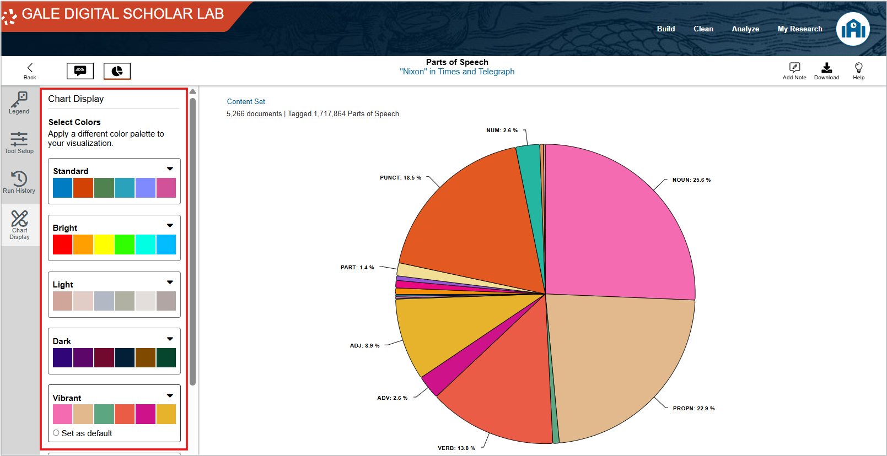Pick the green swatch in Standard palette

point(104,188)
